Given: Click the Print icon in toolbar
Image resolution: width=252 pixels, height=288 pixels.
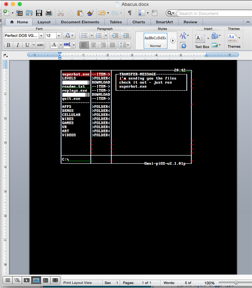Looking at the screenshot, I should tap(49, 13).
